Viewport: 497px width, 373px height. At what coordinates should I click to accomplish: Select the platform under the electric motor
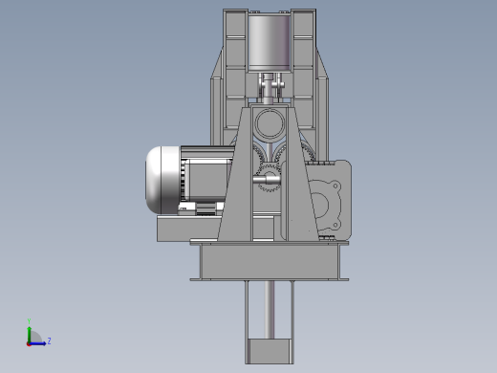pos(188,229)
